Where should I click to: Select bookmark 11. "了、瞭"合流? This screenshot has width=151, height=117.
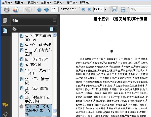37,81
